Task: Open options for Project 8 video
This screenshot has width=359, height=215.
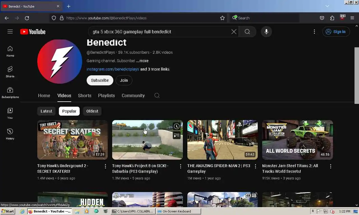Action: pyautogui.click(x=181, y=166)
